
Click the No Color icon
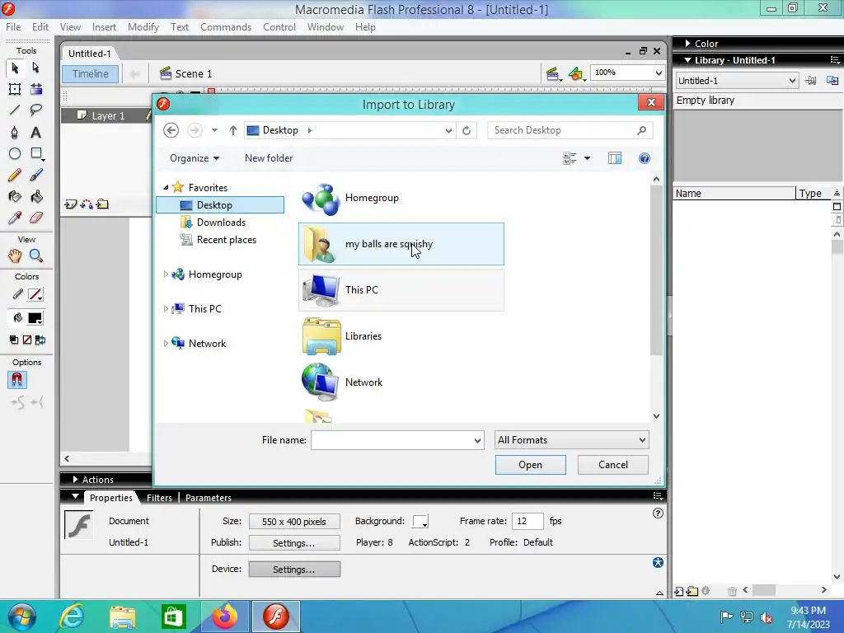[x=27, y=340]
